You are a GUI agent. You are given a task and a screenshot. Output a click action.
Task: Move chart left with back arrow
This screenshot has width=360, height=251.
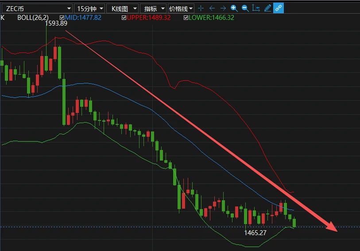[212, 8]
